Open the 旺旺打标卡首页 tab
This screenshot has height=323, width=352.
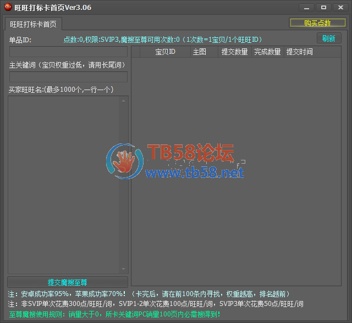[33, 24]
